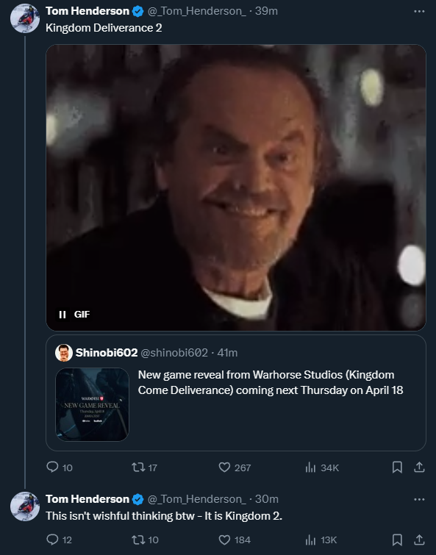The image size is (436, 555).
Task: Open more options menu on first tweet
Action: (419, 11)
